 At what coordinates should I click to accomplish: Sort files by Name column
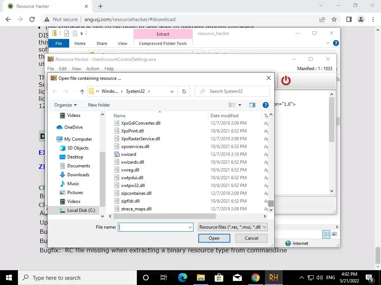pos(119,116)
